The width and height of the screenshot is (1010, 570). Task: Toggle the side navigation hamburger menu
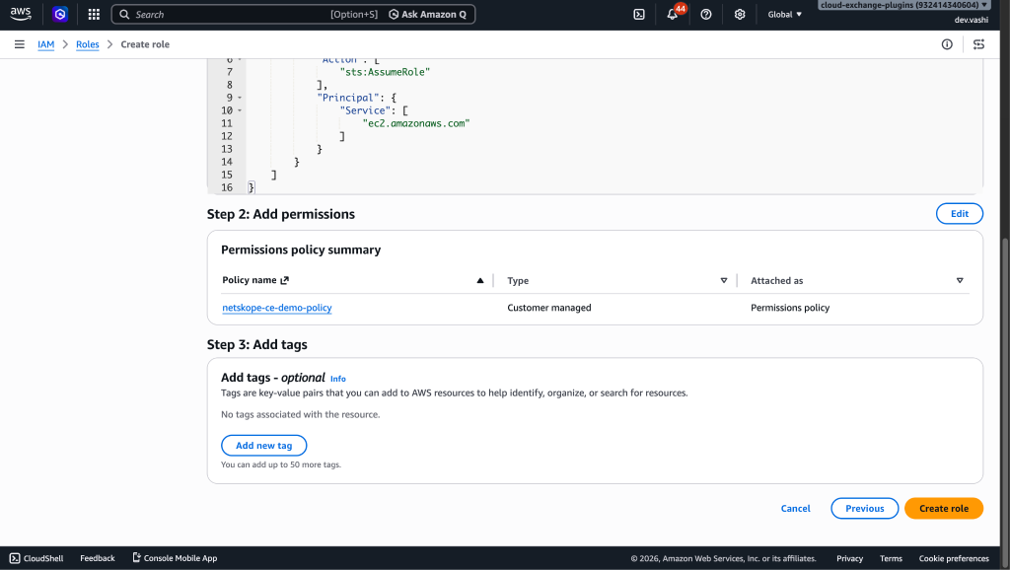[20, 44]
